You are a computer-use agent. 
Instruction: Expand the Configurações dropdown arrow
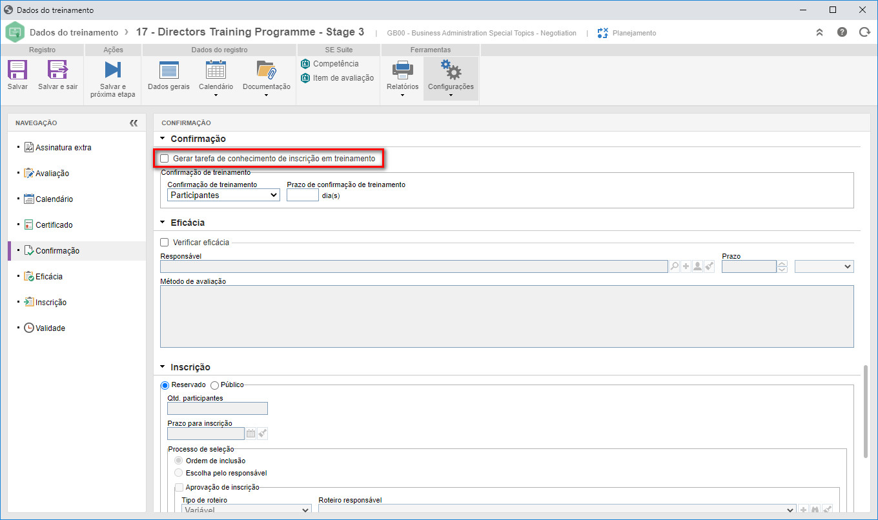(451, 95)
